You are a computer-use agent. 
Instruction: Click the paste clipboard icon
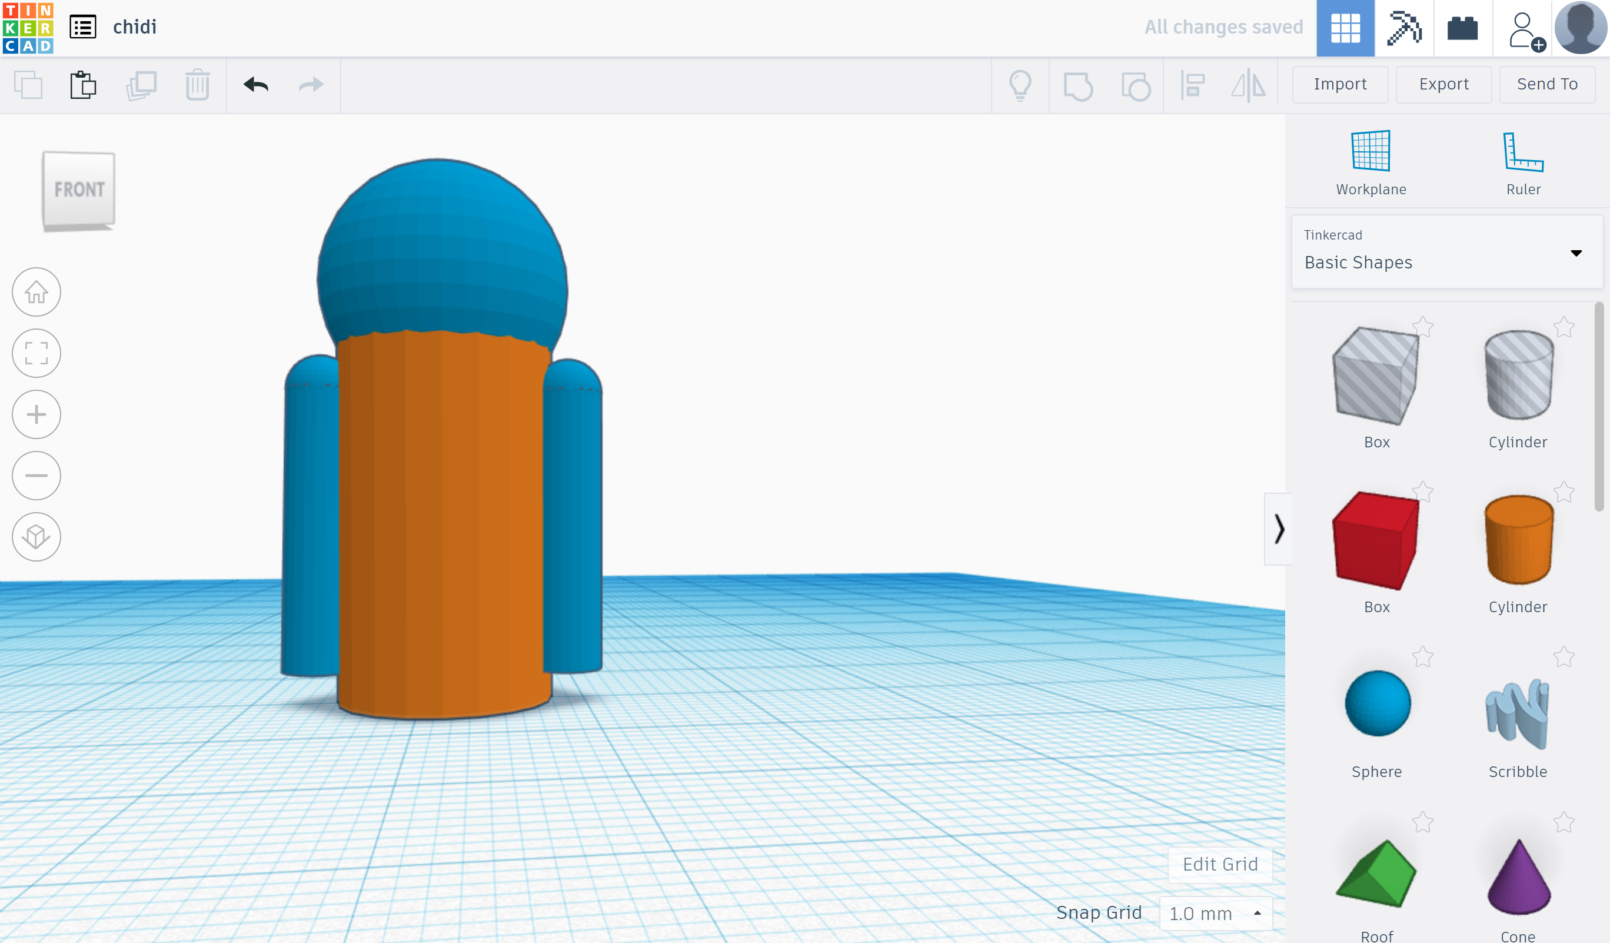coord(83,85)
